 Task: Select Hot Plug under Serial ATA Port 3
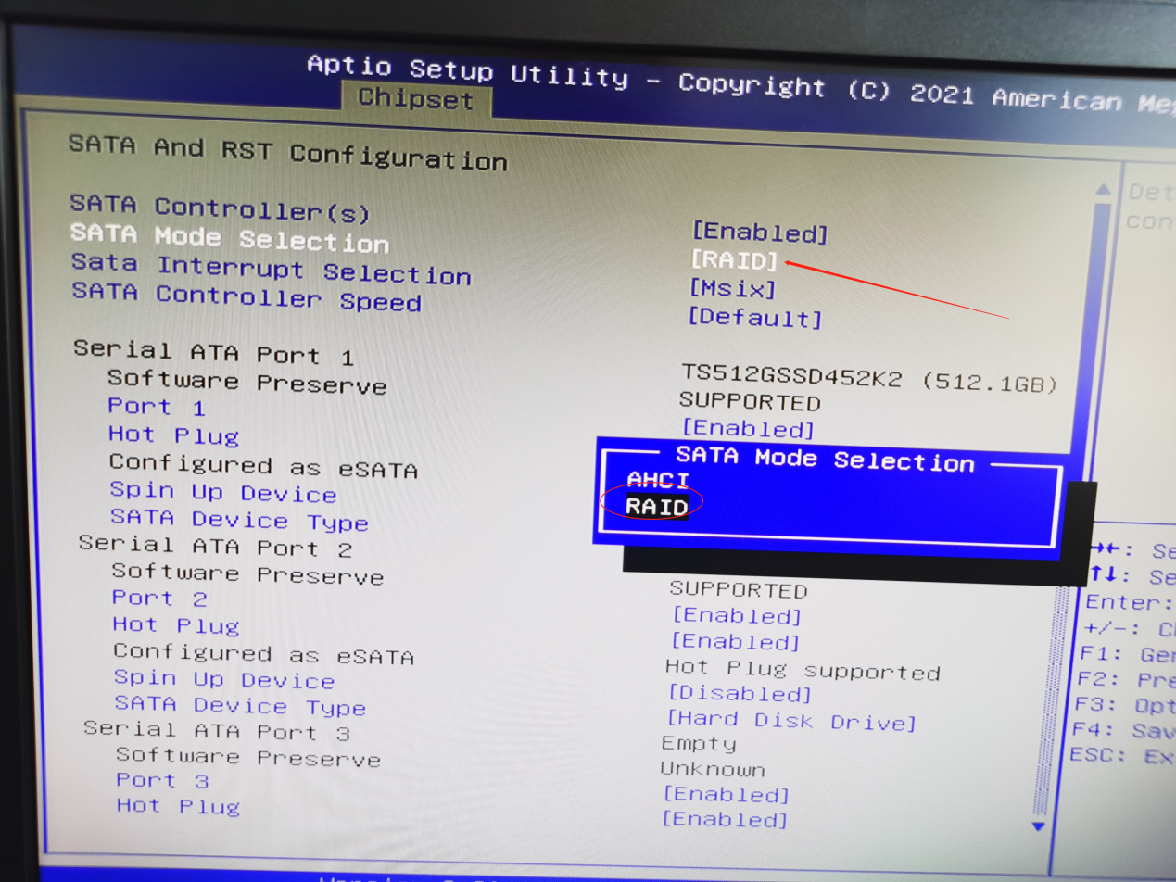click(178, 806)
